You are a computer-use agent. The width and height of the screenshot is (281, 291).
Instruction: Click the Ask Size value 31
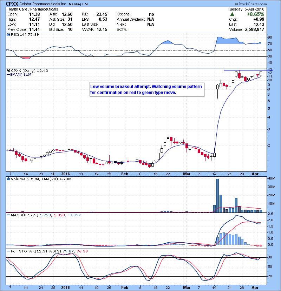click(70, 19)
